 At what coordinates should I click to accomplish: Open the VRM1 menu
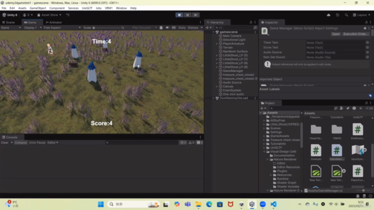pos(109,8)
